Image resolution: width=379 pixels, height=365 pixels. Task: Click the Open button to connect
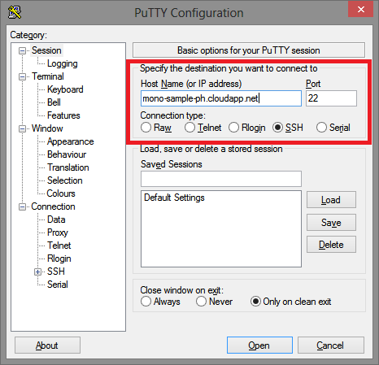pos(259,345)
